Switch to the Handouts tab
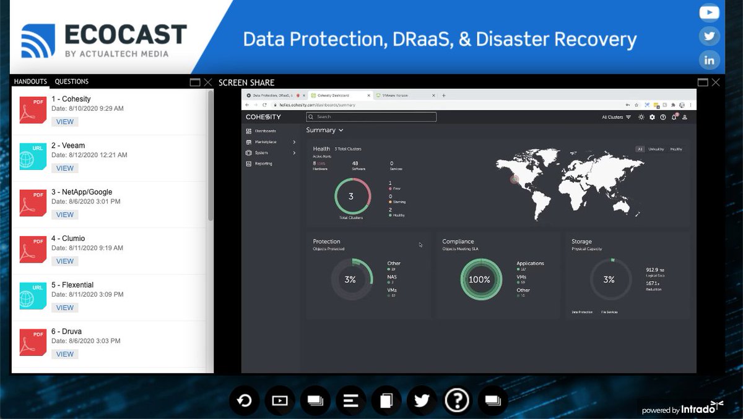This screenshot has width=743, height=419. pyautogui.click(x=30, y=82)
